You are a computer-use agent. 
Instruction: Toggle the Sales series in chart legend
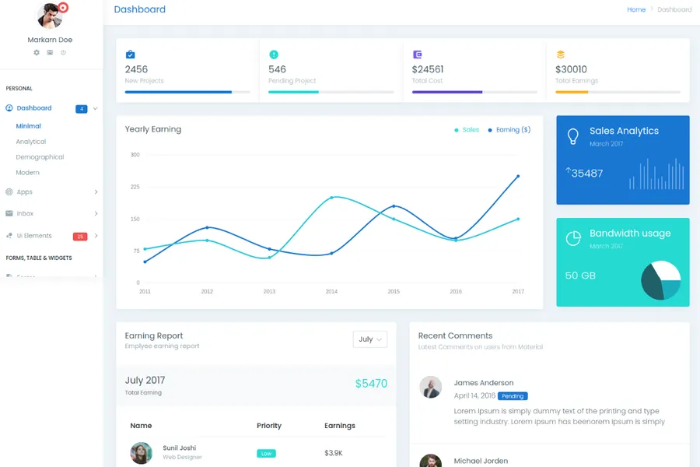tap(467, 130)
